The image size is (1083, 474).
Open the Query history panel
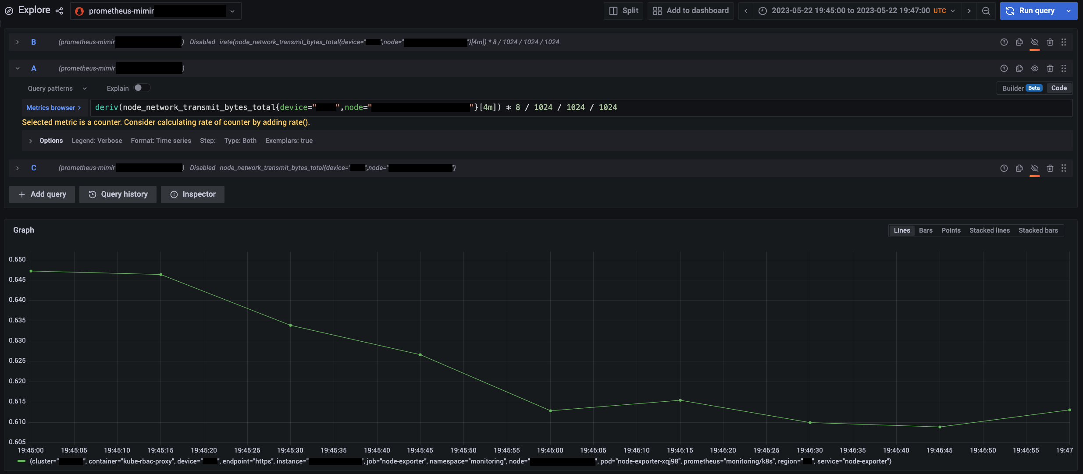118,195
